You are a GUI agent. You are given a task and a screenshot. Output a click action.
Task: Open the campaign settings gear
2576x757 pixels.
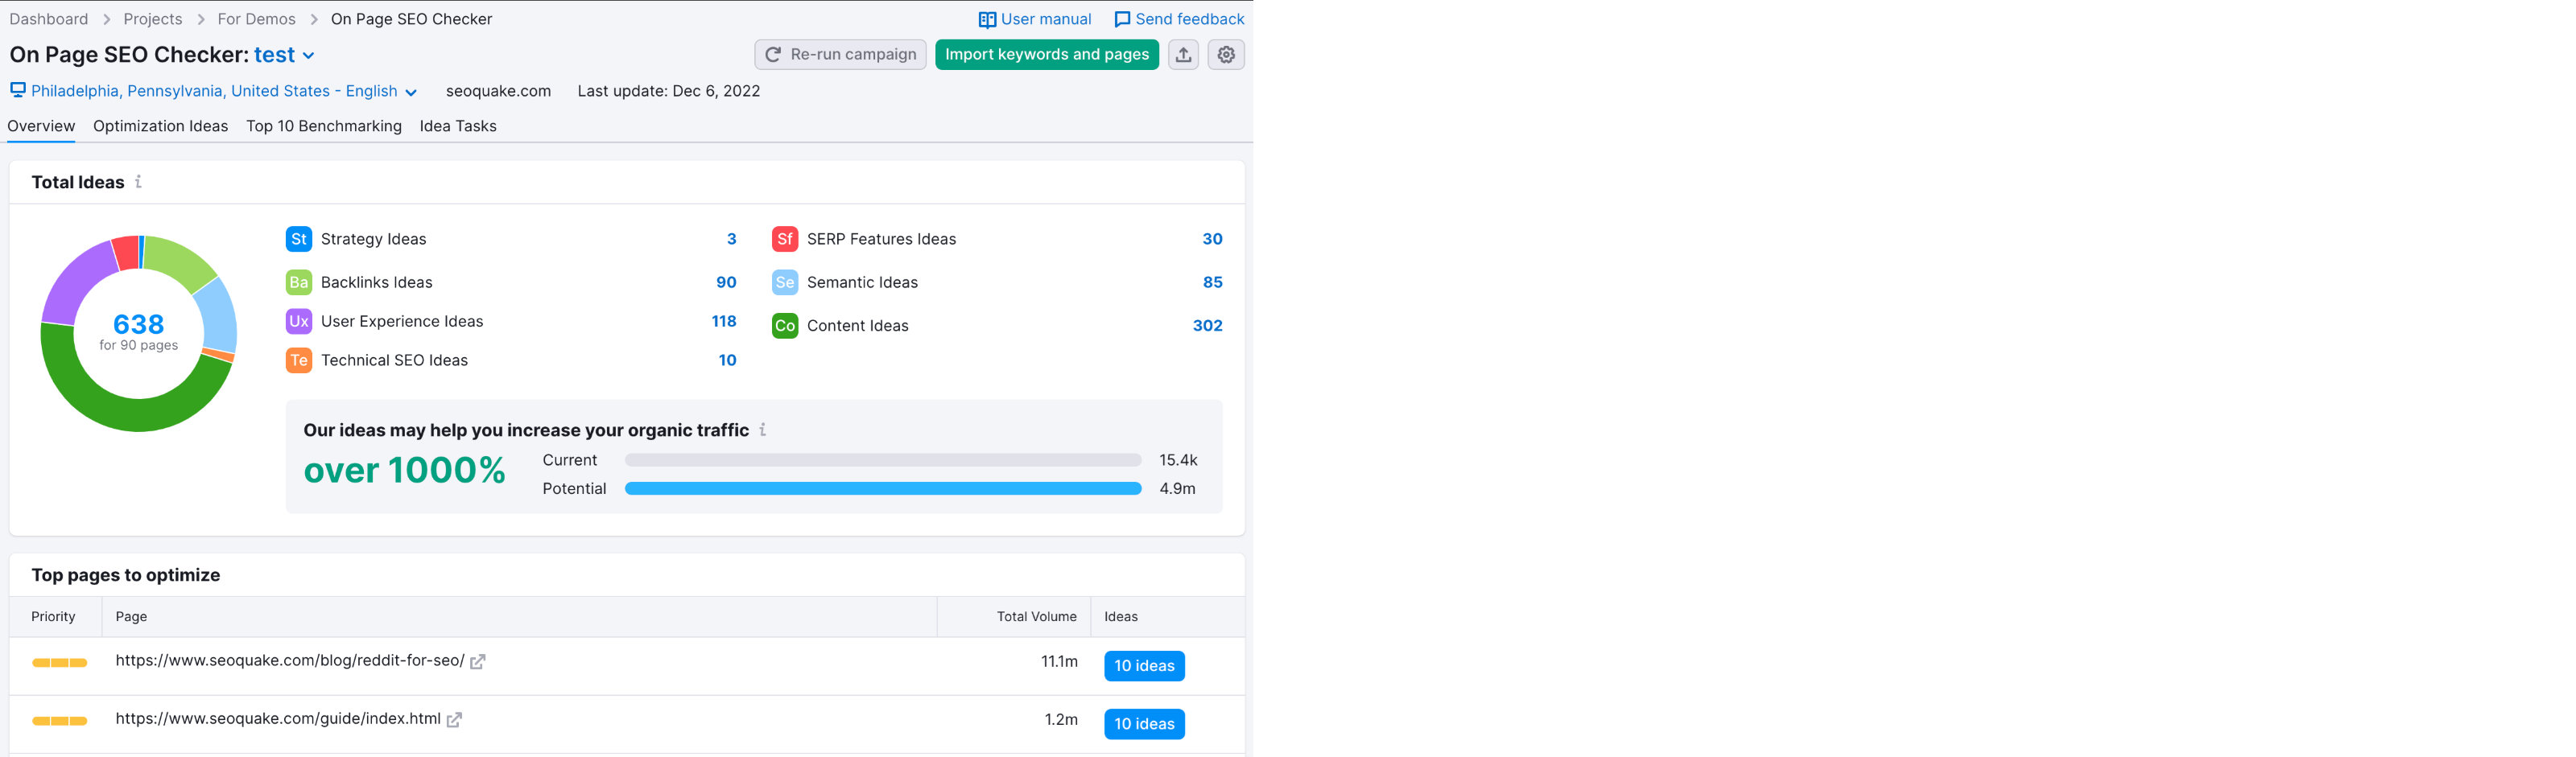[1226, 55]
